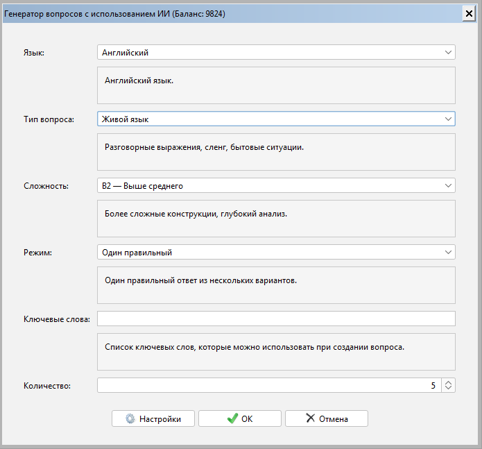Image resolution: width=482 pixels, height=449 pixels.
Task: Click the 'Тип вопроса:' label
Action: tap(49, 119)
